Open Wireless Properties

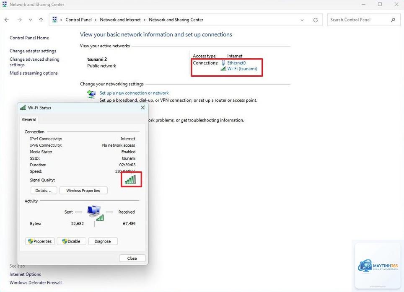pyautogui.click(x=83, y=191)
